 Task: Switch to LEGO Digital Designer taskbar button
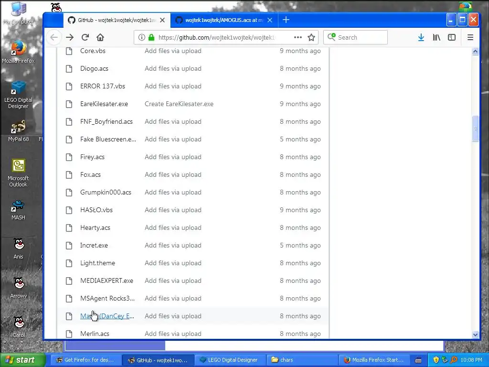pyautogui.click(x=230, y=360)
